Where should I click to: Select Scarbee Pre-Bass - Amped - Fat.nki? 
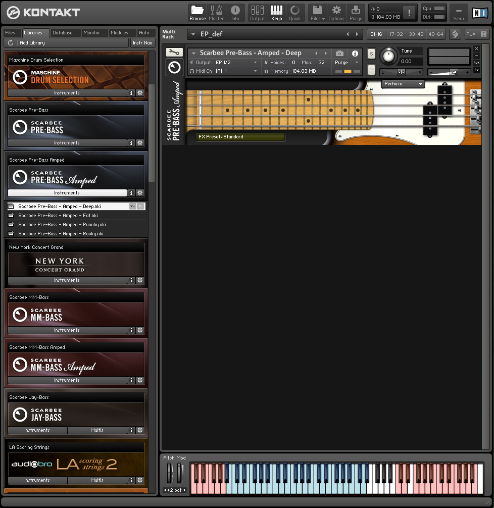click(x=76, y=216)
